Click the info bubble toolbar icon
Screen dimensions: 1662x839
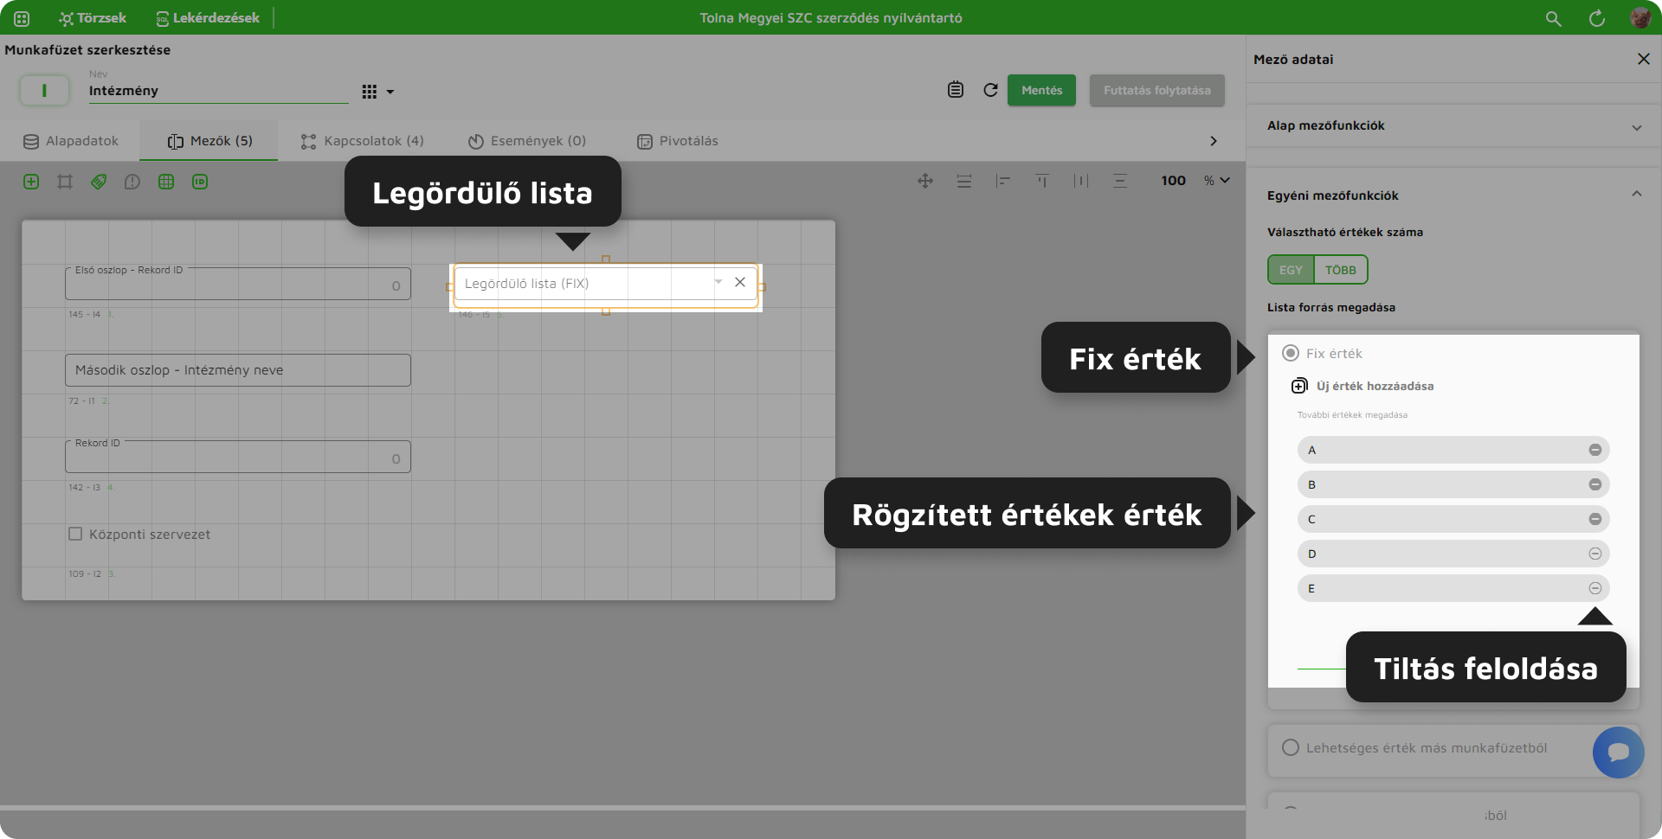point(132,182)
